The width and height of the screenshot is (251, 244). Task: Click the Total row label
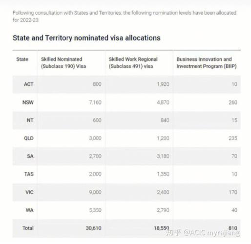click(x=28, y=228)
